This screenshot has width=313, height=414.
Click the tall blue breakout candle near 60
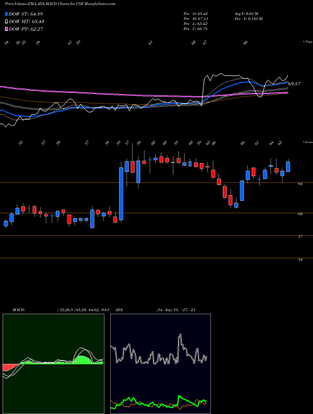[121, 194]
